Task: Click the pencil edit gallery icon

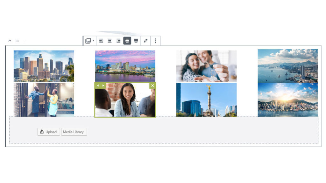Action: 145,41
